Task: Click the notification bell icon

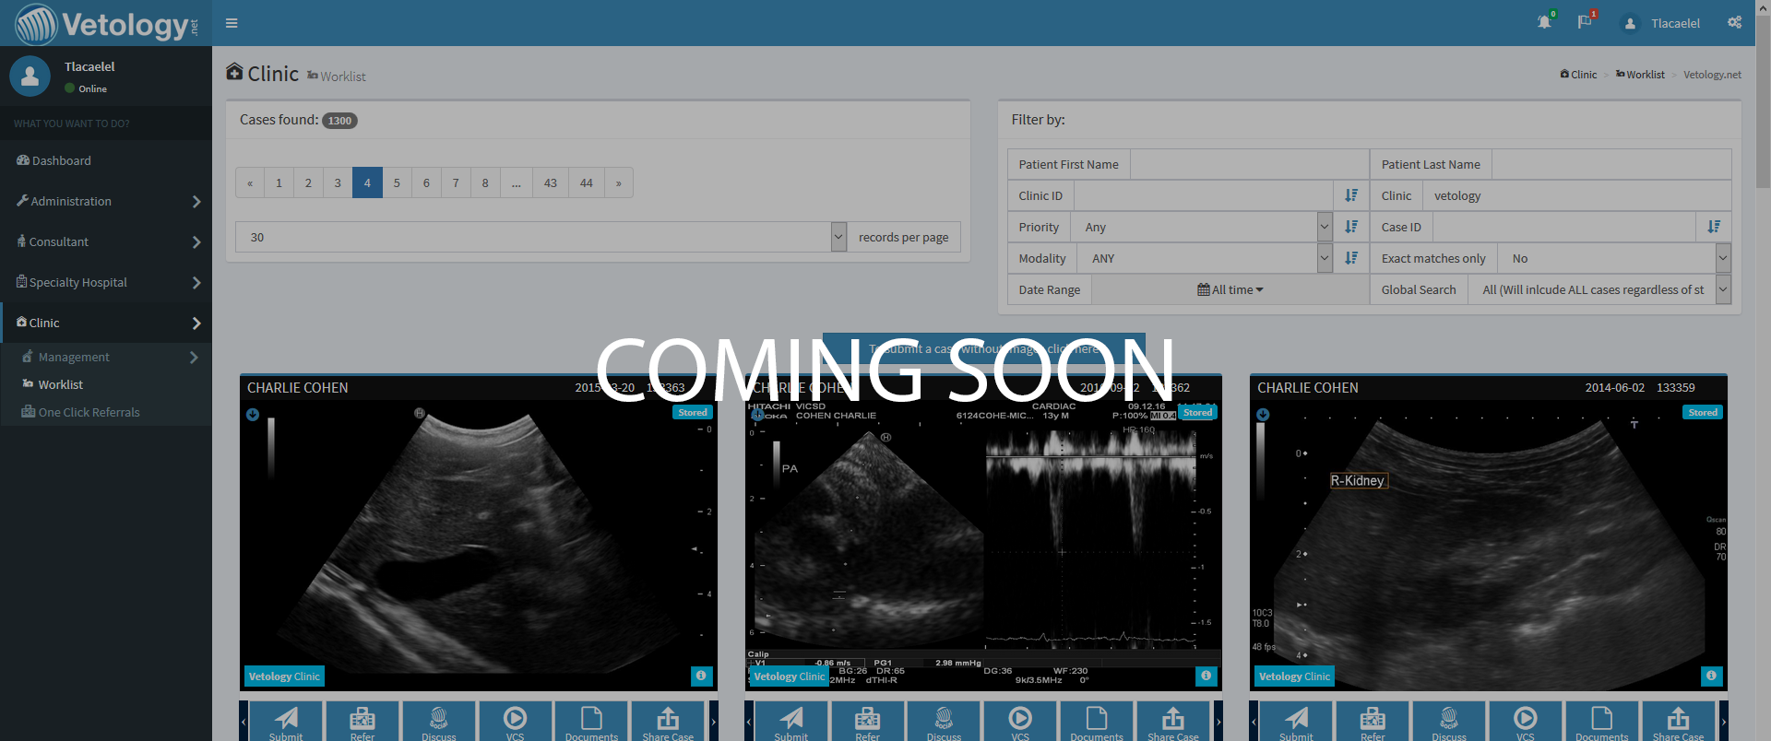Action: click(x=1544, y=22)
